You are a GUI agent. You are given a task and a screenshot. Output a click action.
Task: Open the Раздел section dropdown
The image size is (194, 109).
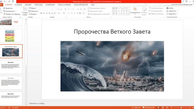pyautogui.click(x=33, y=14)
